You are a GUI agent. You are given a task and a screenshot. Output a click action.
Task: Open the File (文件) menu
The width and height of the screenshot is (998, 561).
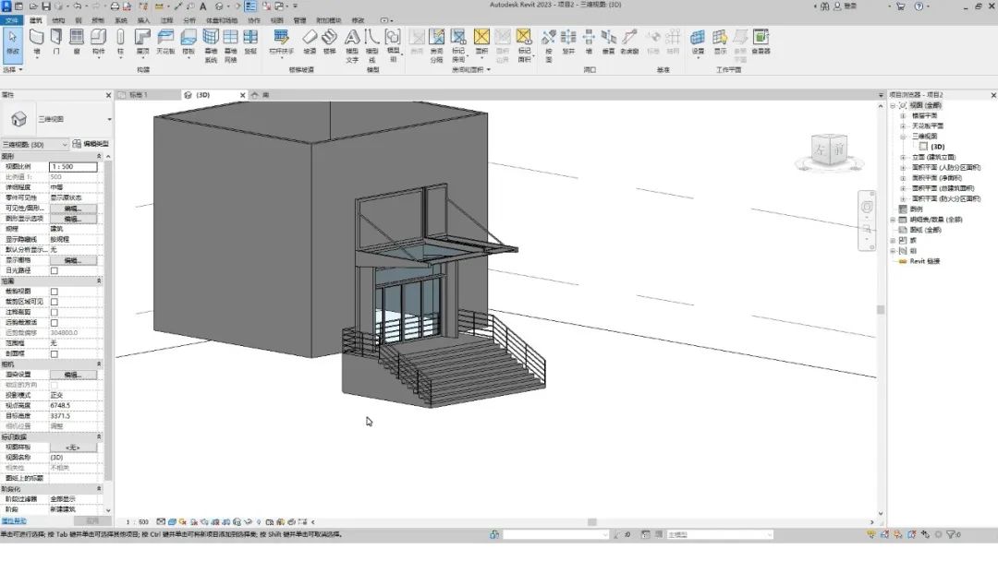[x=12, y=20]
